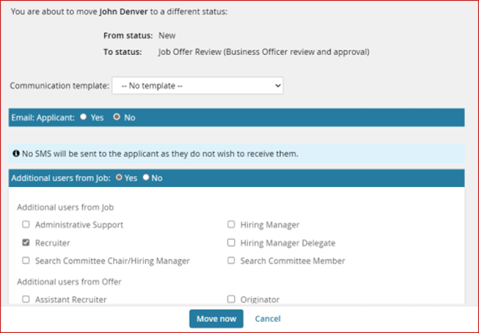
Task: Click the Email: Applicant header bar
Action: click(x=299, y=117)
